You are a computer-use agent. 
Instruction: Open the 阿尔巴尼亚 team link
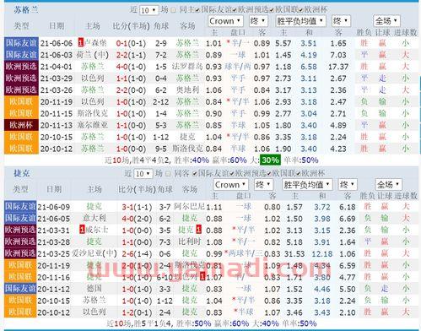[x=189, y=206]
